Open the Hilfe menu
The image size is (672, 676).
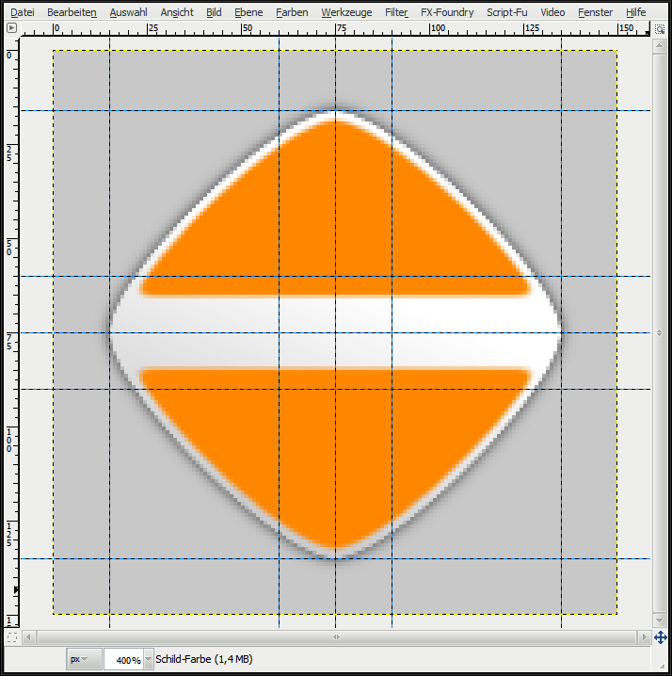click(x=636, y=12)
